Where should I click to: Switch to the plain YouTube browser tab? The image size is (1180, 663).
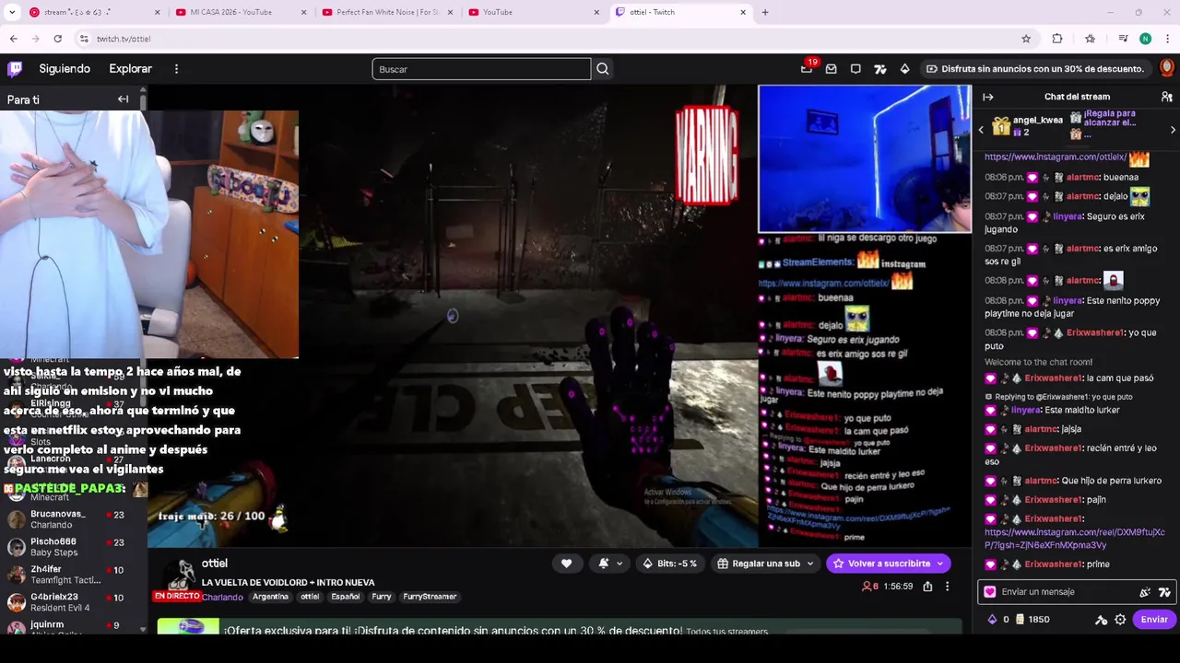click(x=535, y=12)
